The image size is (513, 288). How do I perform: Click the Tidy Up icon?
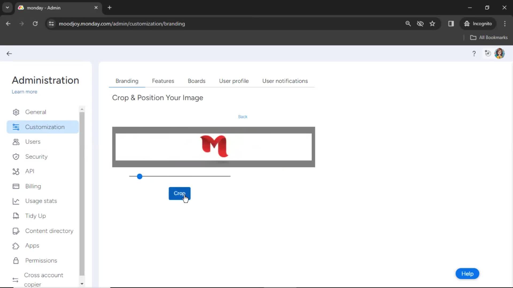click(15, 216)
